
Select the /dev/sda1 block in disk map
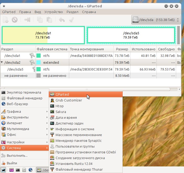[43, 35]
